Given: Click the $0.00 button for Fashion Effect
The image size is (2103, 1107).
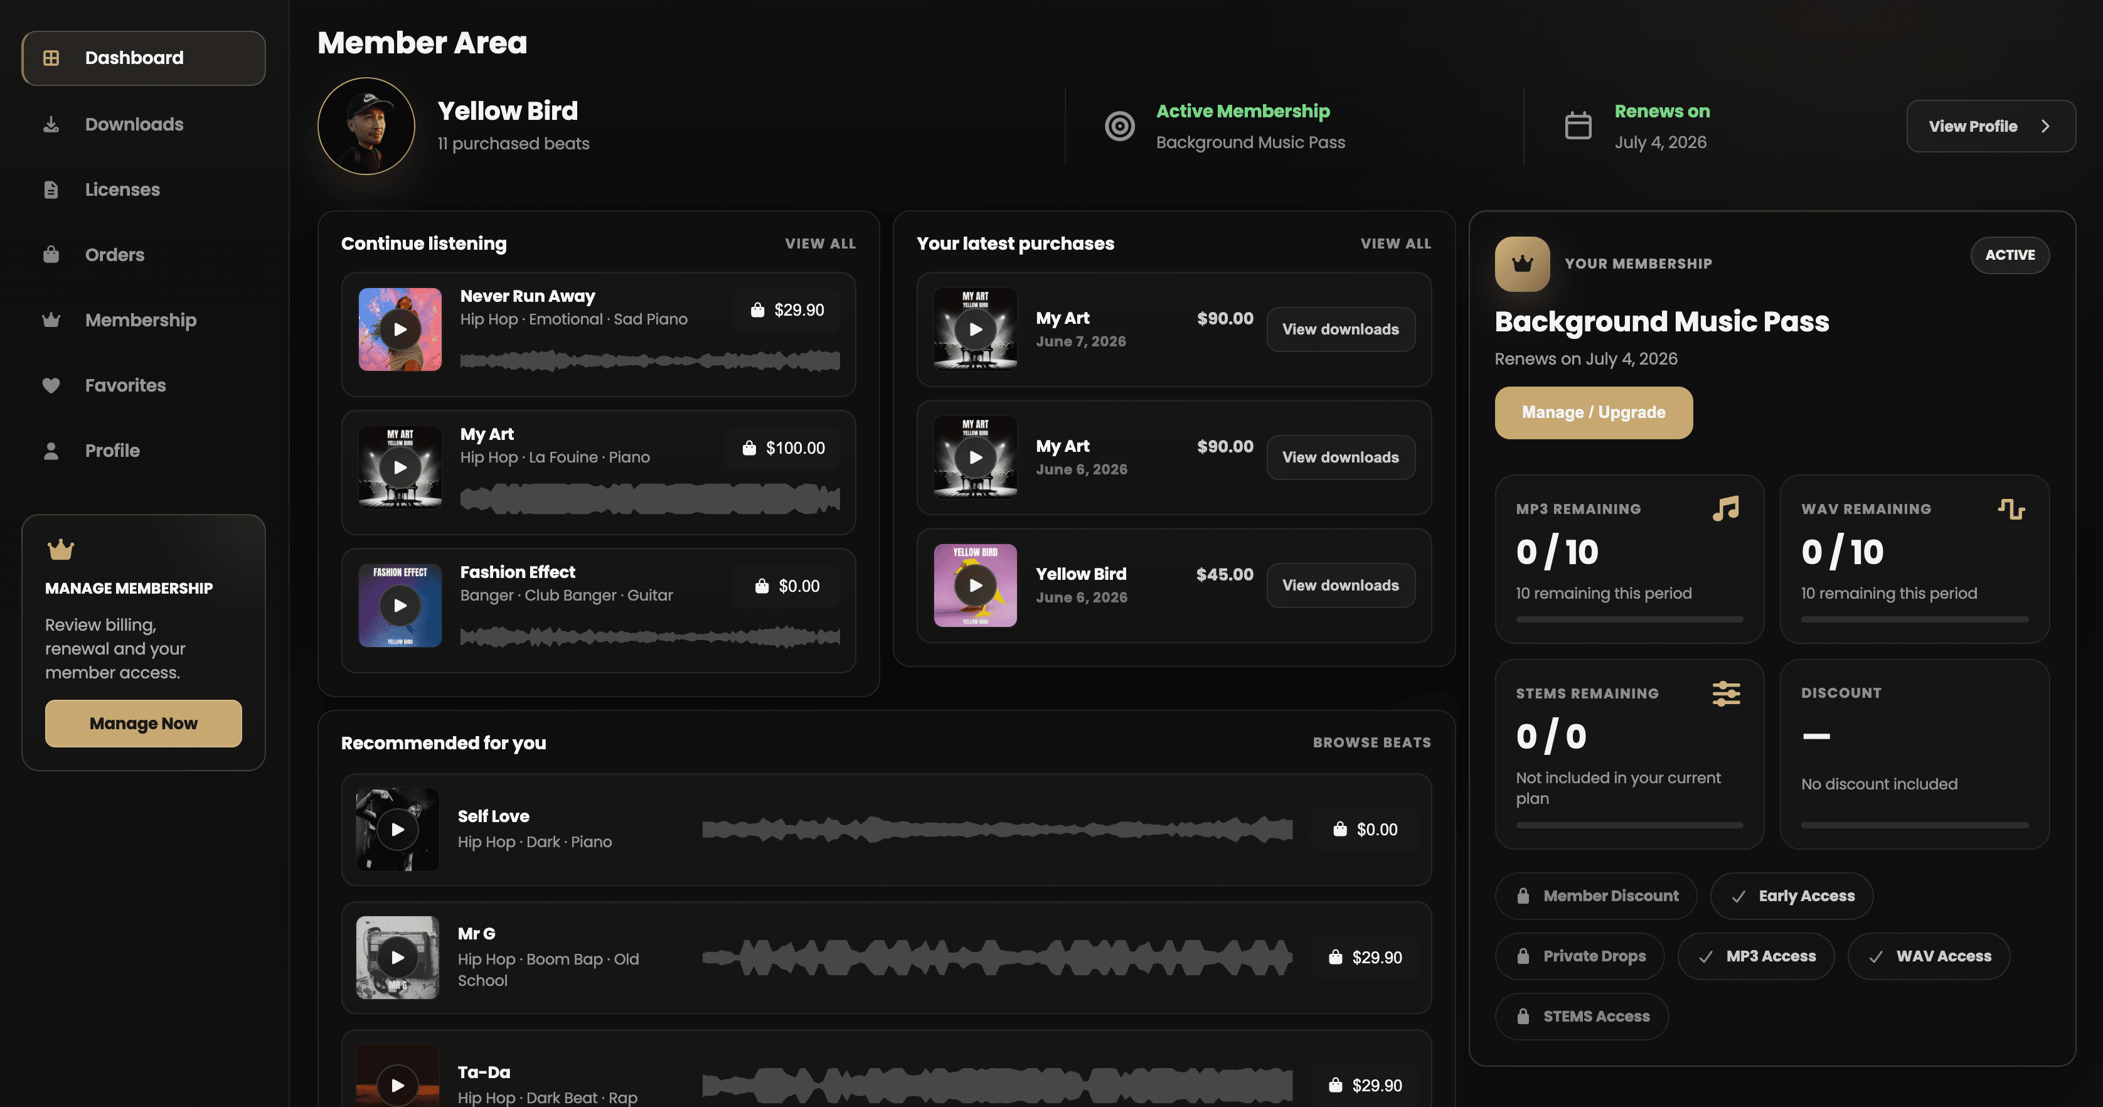Looking at the screenshot, I should tap(786, 586).
